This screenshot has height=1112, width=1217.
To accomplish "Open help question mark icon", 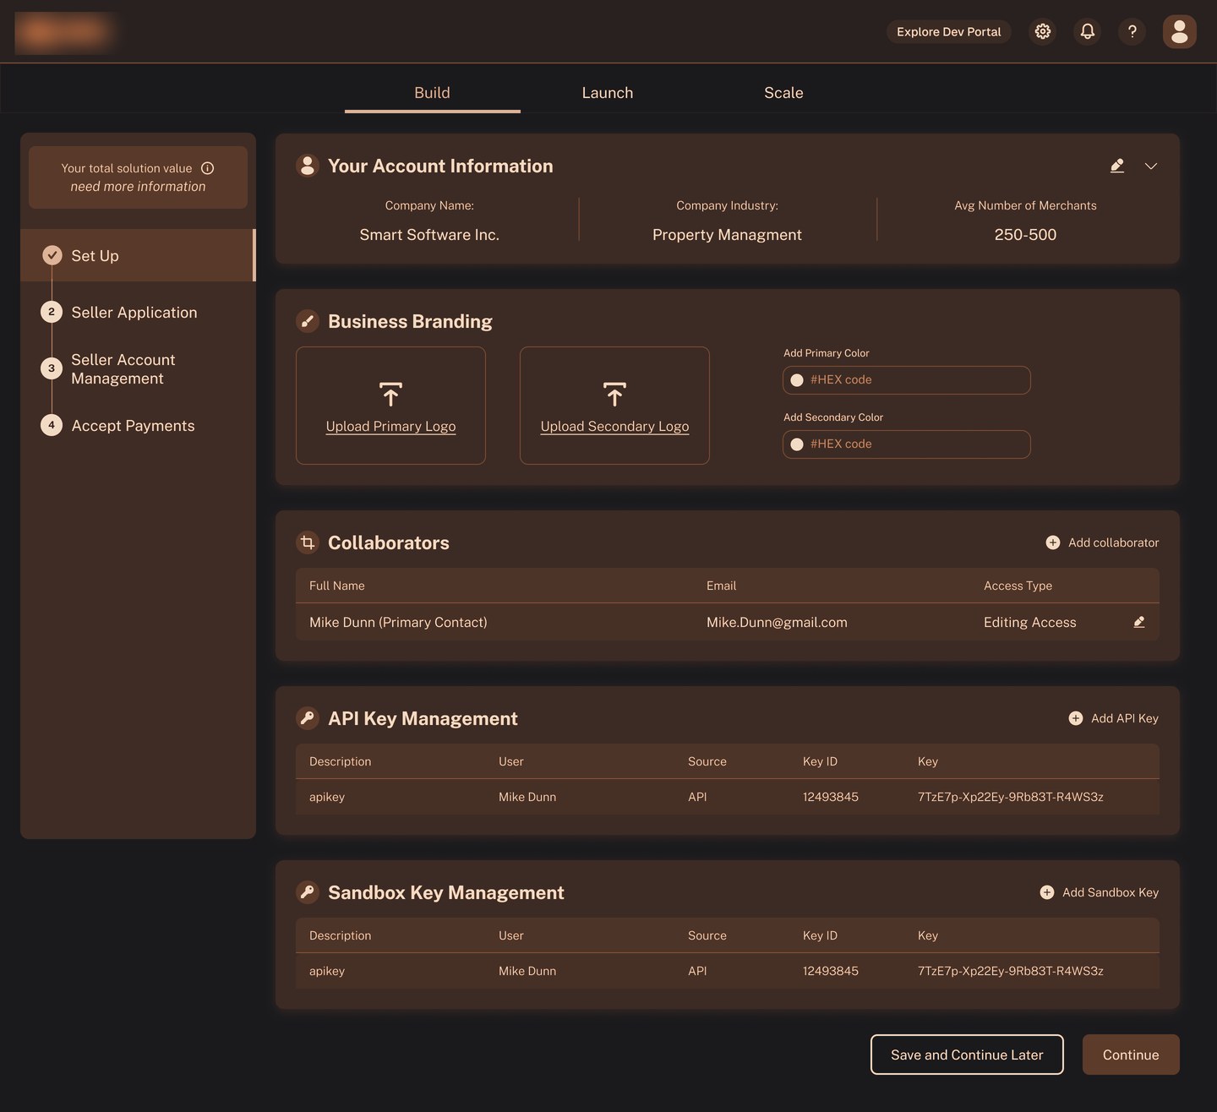I will click(x=1132, y=31).
